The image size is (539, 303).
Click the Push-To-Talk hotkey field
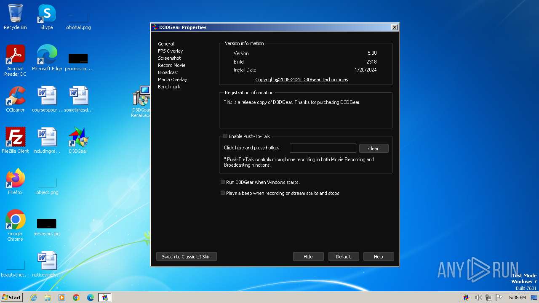[x=323, y=148]
